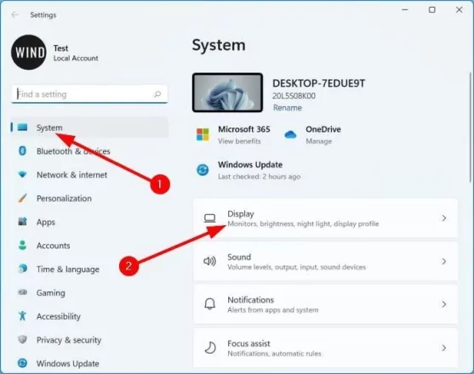
Task: Focus the Find a setting search box
Action: click(x=89, y=94)
